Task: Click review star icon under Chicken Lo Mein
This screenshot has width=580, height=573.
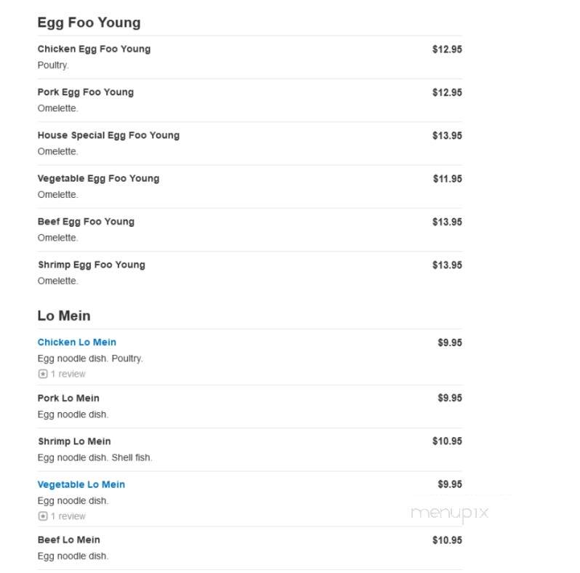Action: coord(43,374)
